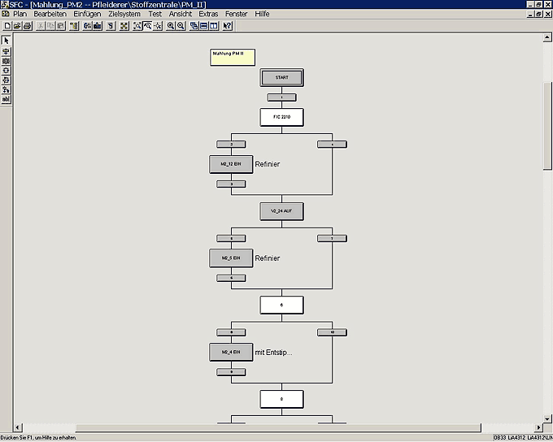Click the New document toolbar icon
Screen dimensions: 553x442
pos(7,26)
